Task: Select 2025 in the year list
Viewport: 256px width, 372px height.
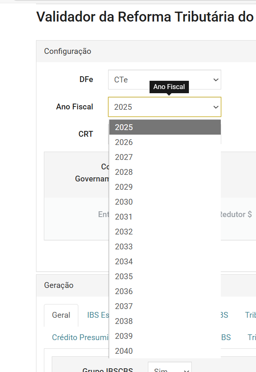Action: point(165,127)
